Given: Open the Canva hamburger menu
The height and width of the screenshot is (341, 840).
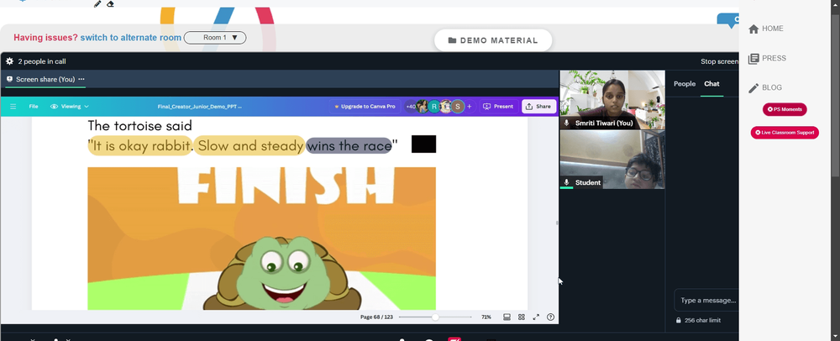Looking at the screenshot, I should pos(13,107).
